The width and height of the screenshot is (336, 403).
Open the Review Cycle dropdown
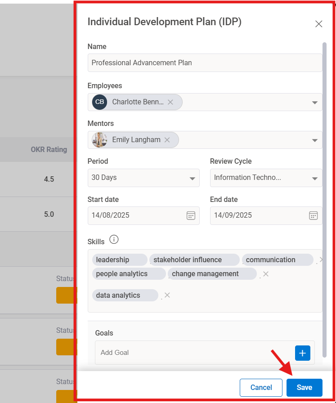(x=266, y=178)
